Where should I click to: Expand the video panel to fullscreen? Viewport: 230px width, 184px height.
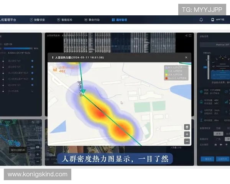[190, 36]
